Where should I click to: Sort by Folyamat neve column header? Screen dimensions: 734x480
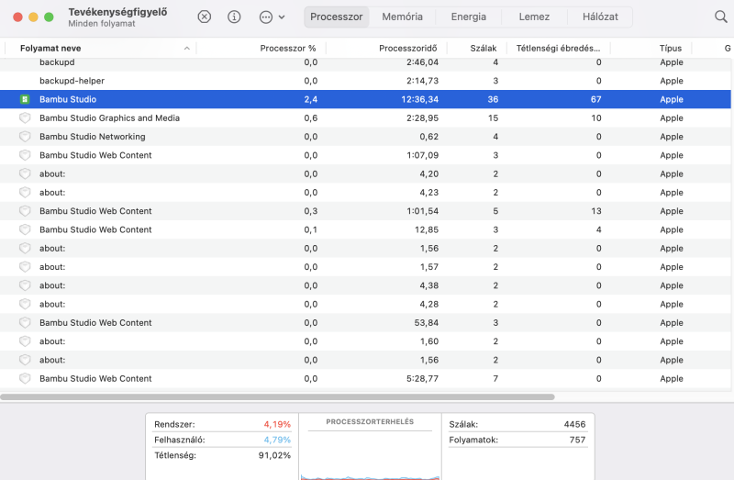[x=50, y=49]
